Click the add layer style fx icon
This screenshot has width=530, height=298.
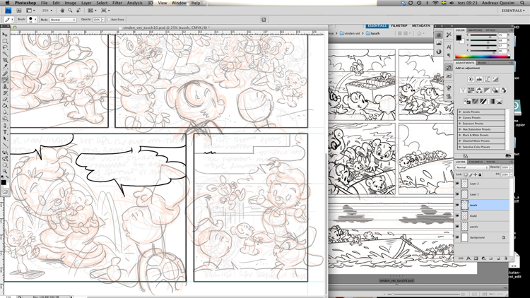pos(469,258)
